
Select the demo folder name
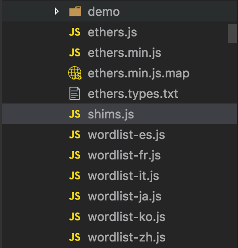pyautogui.click(x=104, y=12)
